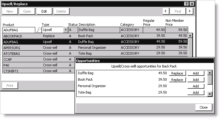
Task: Click the Non Member Price field showing 59.50
Action: (x=177, y=30)
